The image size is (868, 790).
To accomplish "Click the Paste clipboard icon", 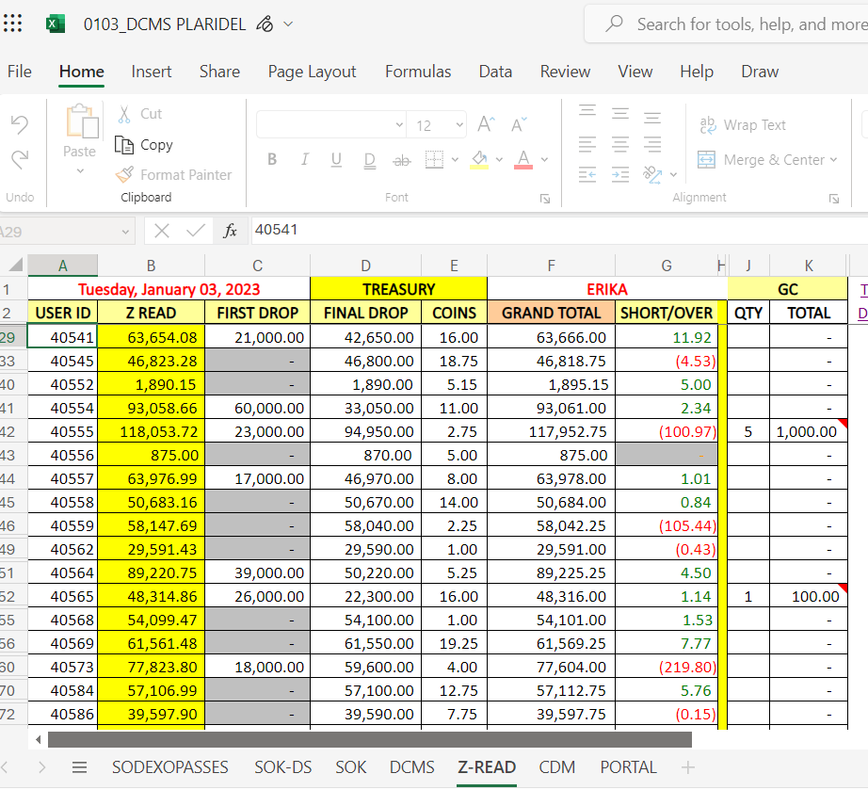I will (81, 121).
